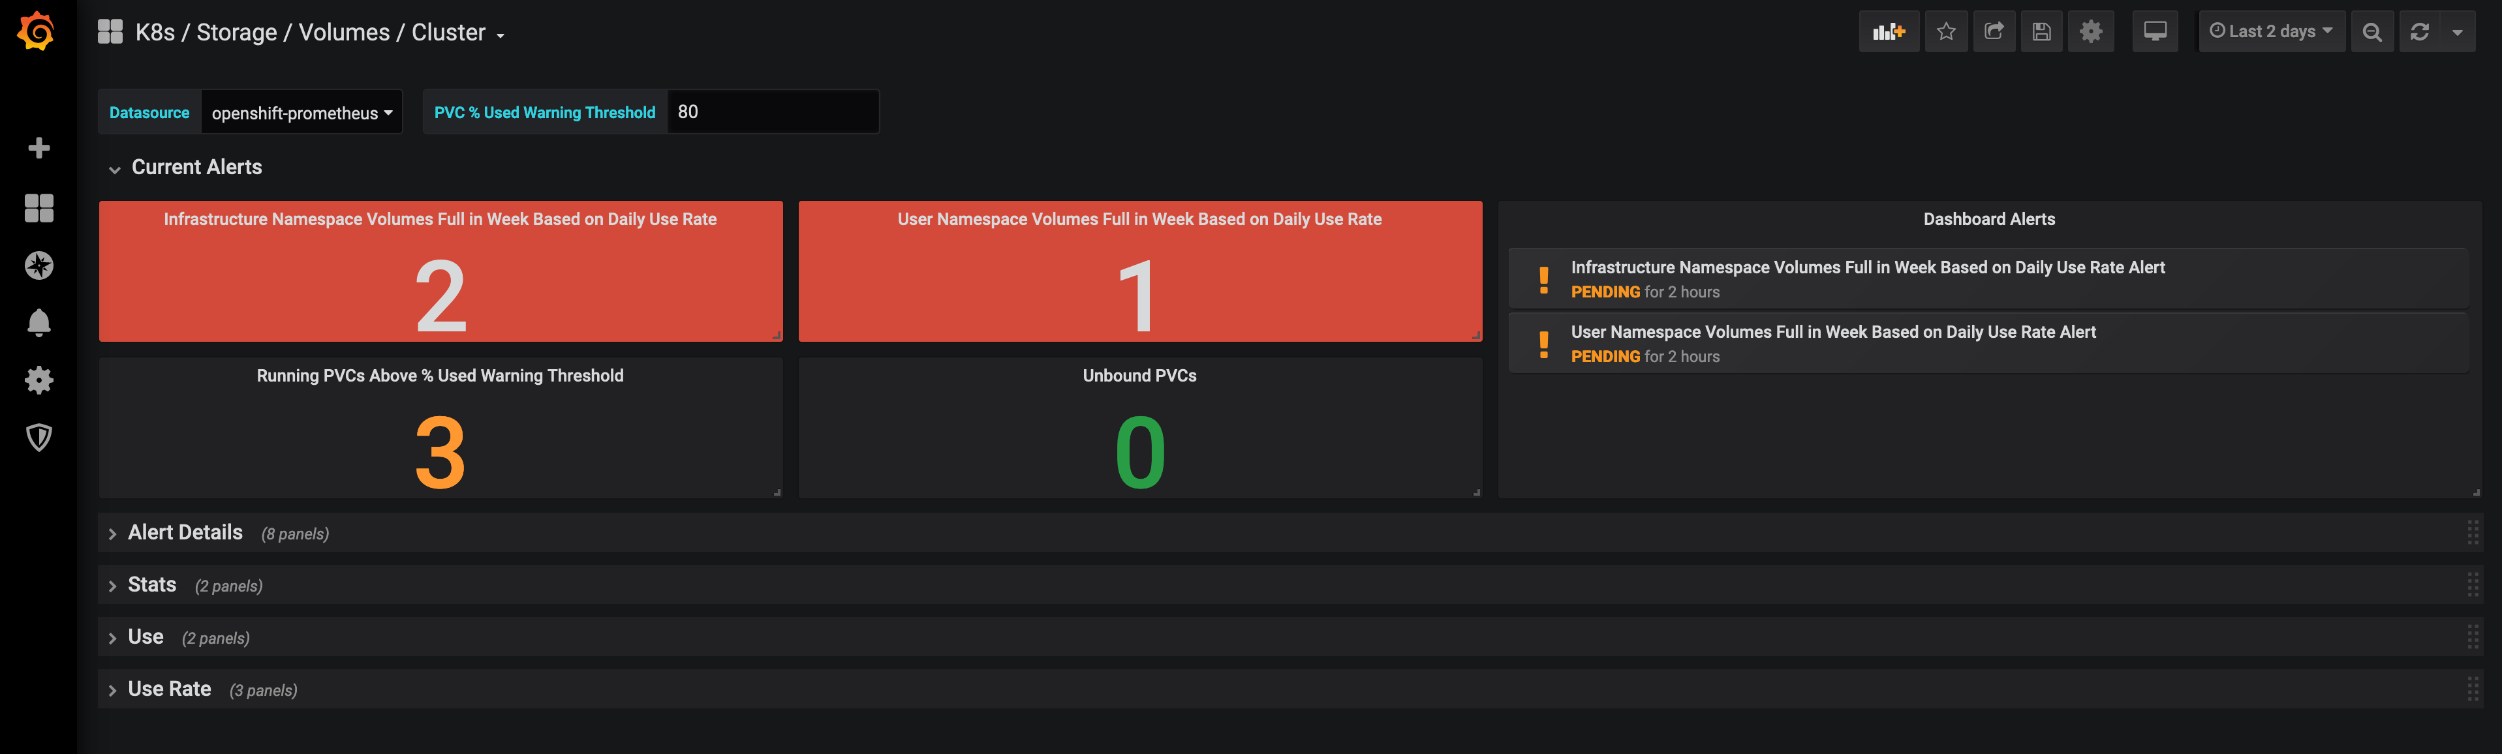
Task: Expand the Use Rate row
Action: 169,689
